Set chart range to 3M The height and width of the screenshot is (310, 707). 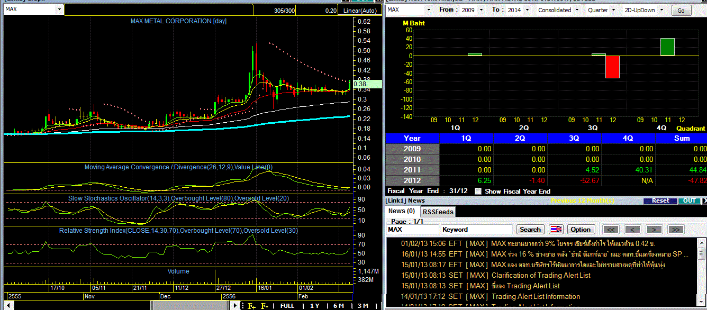click(362, 306)
